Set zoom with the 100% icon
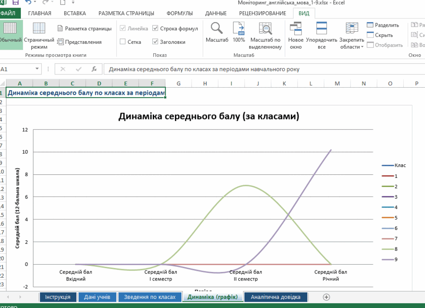Viewport: 425px width, 308px height. pos(239,28)
